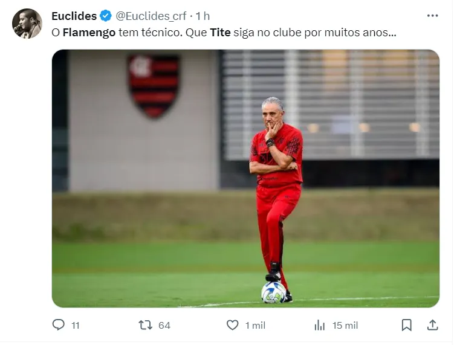Open the Euclides display name link
This screenshot has width=454, height=345.
click(x=74, y=16)
